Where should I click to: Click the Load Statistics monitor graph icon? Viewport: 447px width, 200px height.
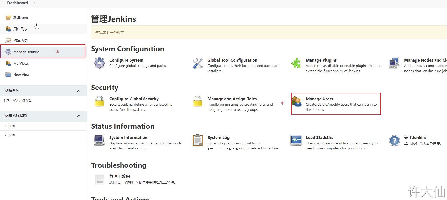tap(296, 140)
